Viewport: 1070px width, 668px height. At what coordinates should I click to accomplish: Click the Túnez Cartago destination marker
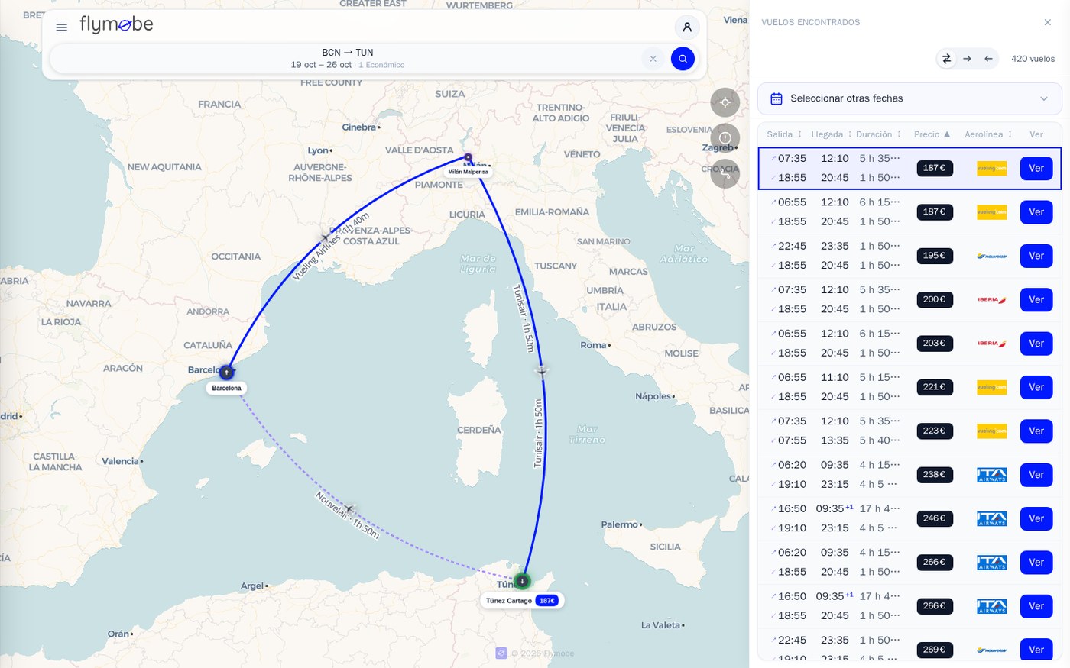click(x=522, y=581)
